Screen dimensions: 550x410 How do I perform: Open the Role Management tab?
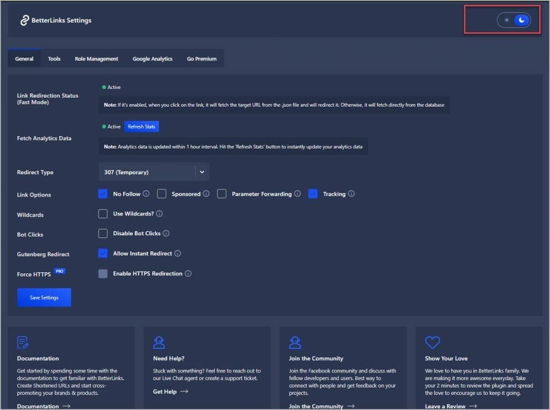coord(97,58)
